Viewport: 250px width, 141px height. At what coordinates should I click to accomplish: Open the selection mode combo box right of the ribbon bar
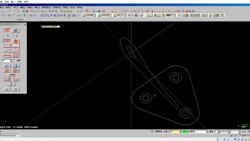coord(171,15)
